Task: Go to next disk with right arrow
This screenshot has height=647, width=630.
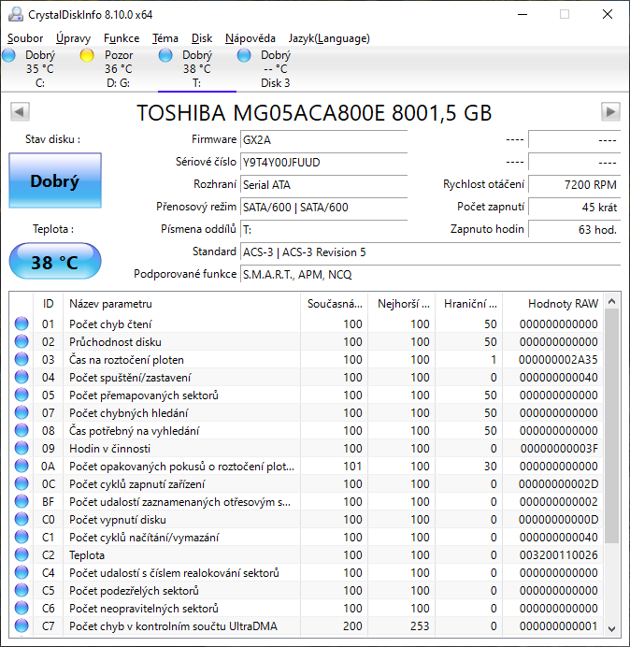Action: coord(610,112)
